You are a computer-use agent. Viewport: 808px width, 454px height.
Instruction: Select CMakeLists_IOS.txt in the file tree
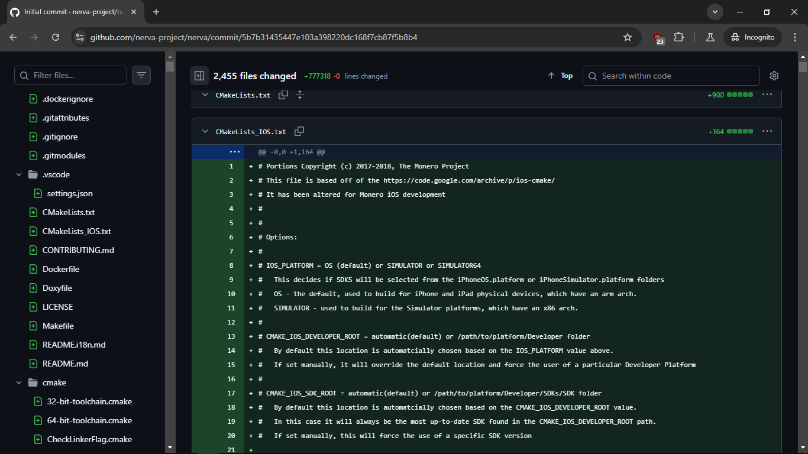[77, 231]
